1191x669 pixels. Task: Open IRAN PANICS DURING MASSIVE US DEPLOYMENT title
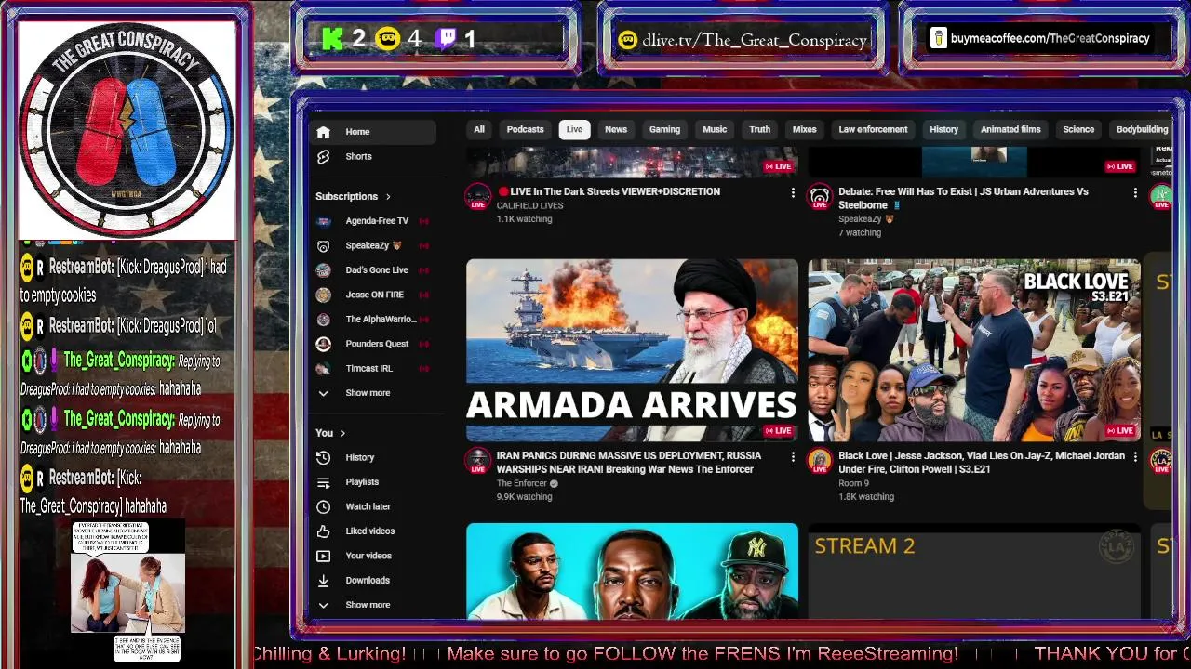click(630, 463)
